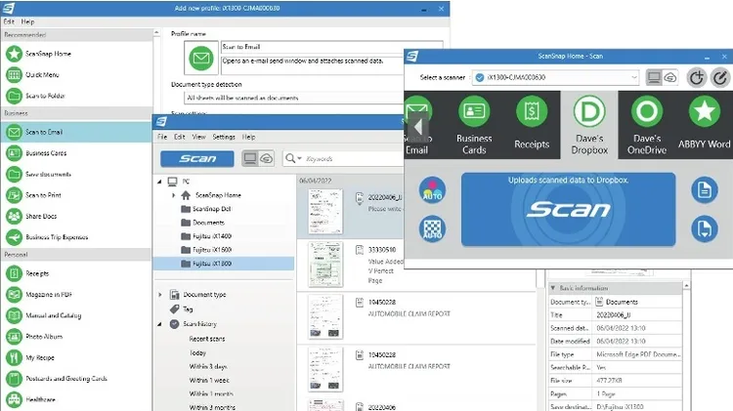Screen dimensions: 733x411
Task: Open the Select a scanner dropdown
Action: tap(555, 77)
